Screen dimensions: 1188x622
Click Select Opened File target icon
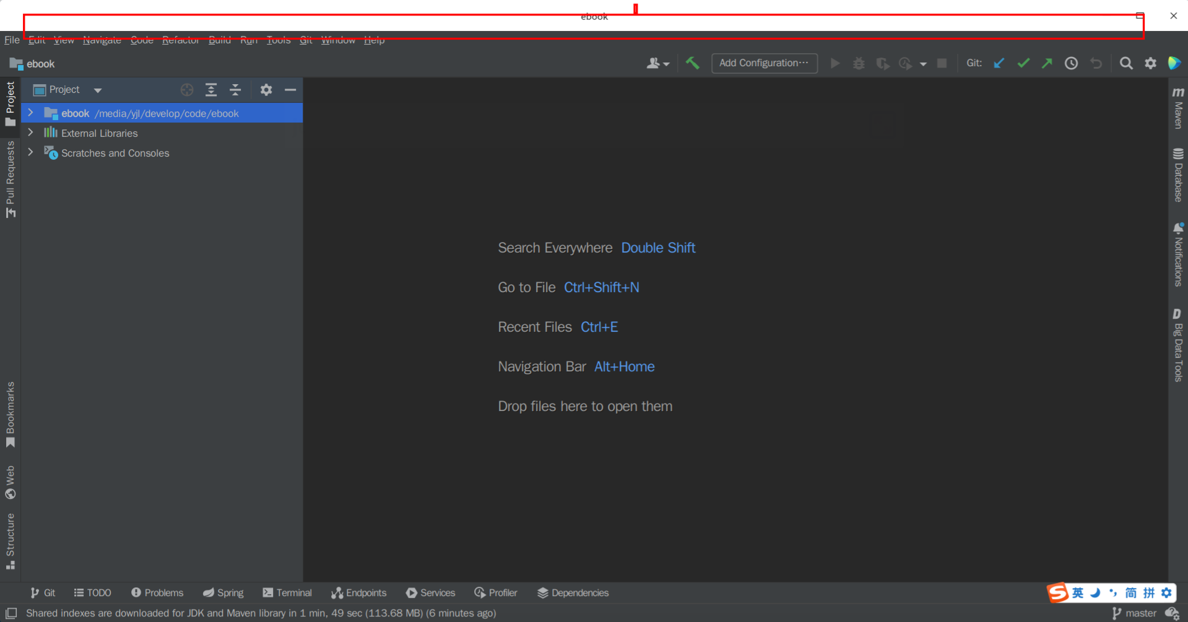(187, 90)
